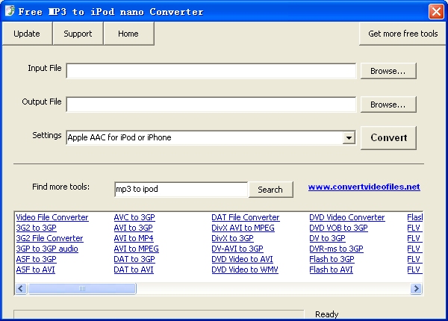Open AVI to MPEG link

click(137, 249)
